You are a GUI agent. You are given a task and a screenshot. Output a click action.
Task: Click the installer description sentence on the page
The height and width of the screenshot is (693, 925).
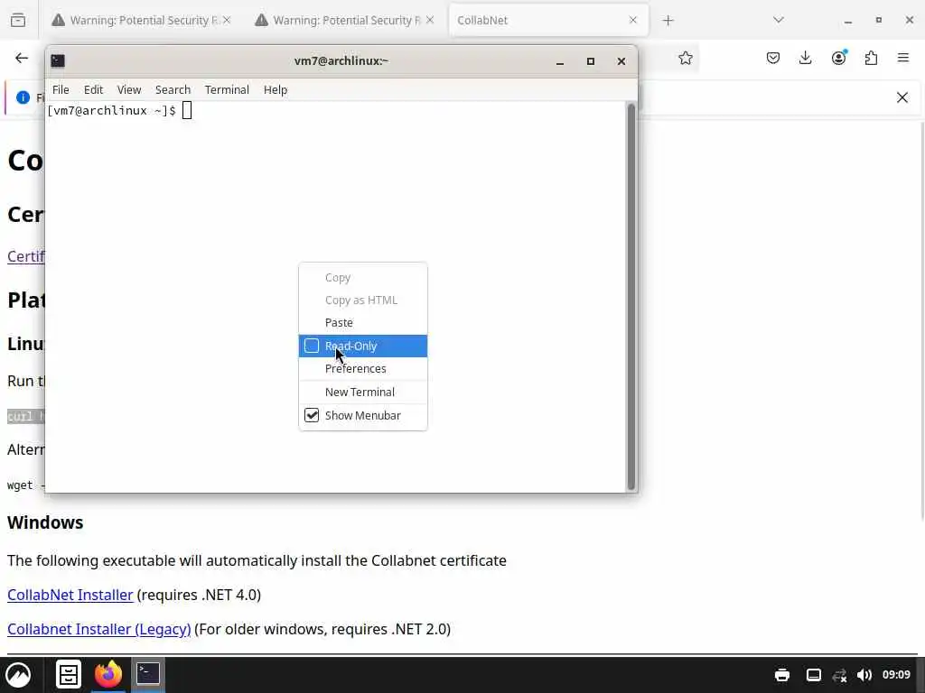[257, 560]
